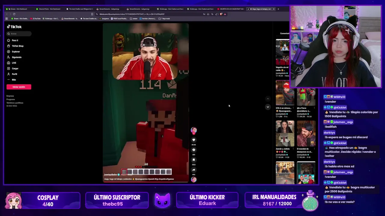Click the browser address bar URL
The width and height of the screenshot is (385, 216).
[132, 14]
